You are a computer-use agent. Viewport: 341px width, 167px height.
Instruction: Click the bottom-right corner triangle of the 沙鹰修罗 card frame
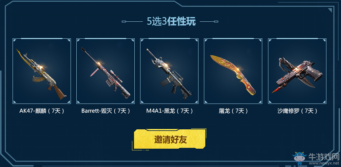[x=324, y=102]
